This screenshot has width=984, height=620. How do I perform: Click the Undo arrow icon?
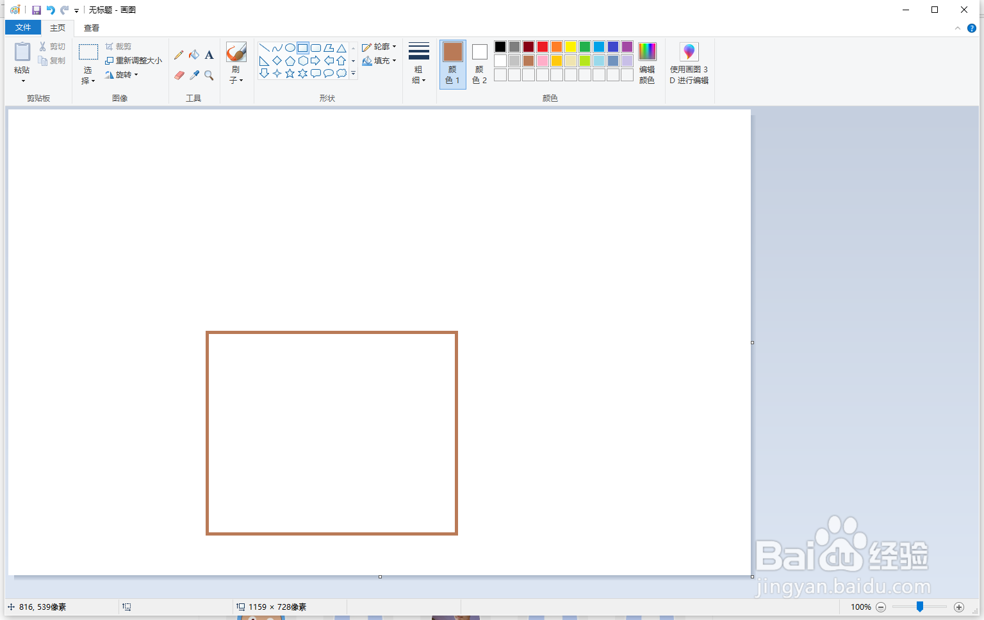(x=51, y=10)
